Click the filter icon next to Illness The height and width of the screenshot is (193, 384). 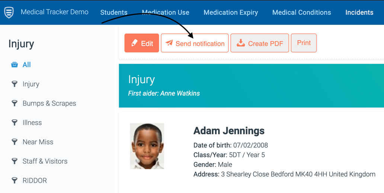pos(15,122)
